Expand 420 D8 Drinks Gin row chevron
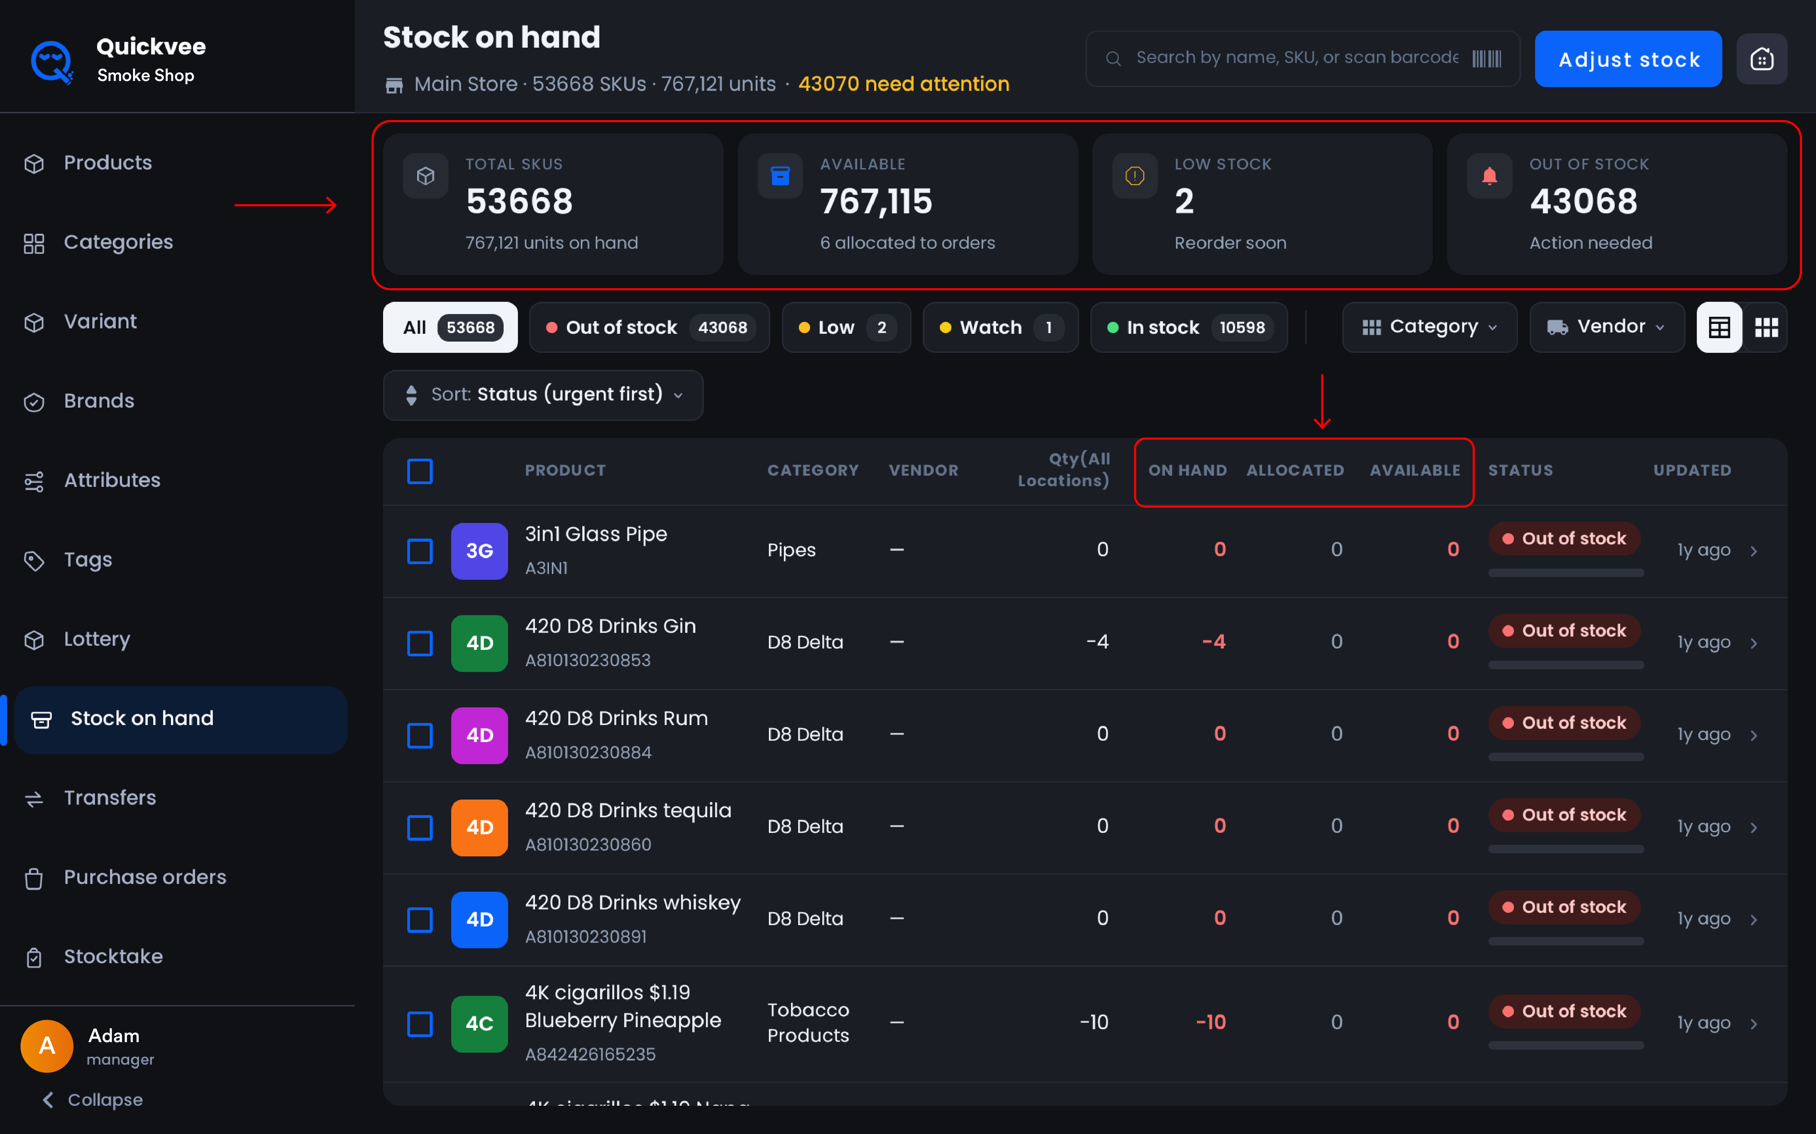This screenshot has height=1134, width=1816. pyautogui.click(x=1754, y=643)
